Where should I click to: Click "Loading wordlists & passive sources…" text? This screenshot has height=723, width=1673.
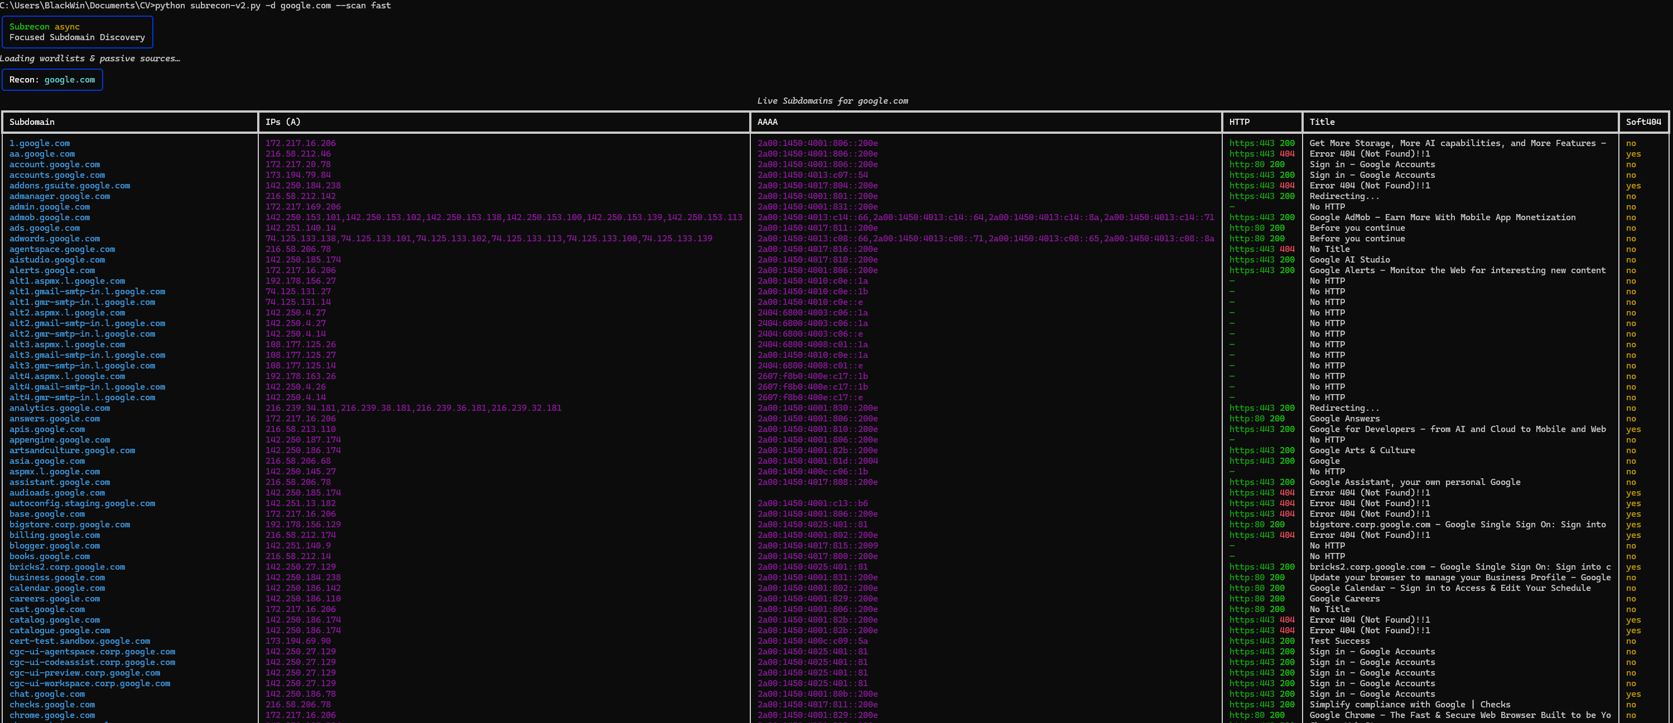coord(90,59)
